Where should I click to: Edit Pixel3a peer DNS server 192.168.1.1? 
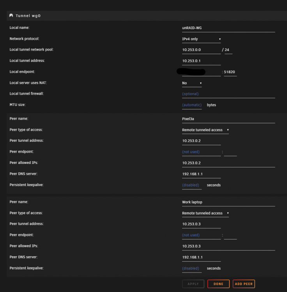pos(201,174)
